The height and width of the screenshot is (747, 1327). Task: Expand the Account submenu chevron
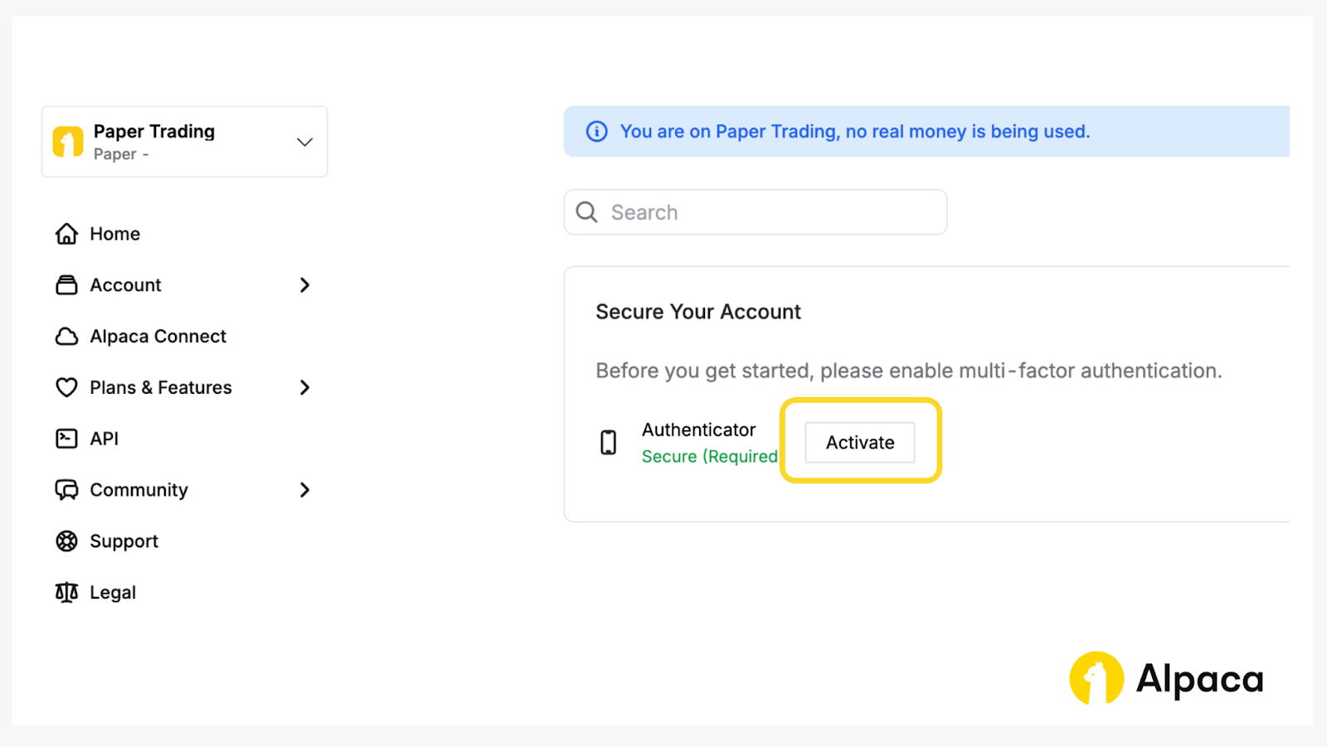[x=304, y=285]
